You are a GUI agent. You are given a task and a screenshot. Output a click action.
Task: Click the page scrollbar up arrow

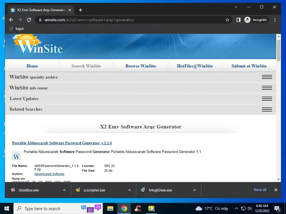pyautogui.click(x=278, y=37)
